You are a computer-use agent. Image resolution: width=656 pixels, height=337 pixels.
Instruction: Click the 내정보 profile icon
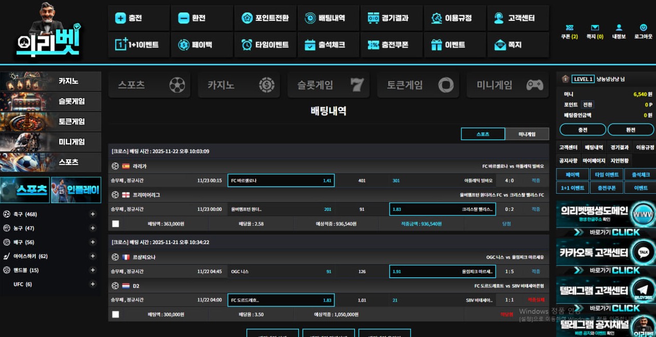(x=619, y=28)
